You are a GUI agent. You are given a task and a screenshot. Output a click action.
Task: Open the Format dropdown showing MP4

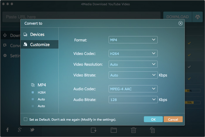coord(133,40)
